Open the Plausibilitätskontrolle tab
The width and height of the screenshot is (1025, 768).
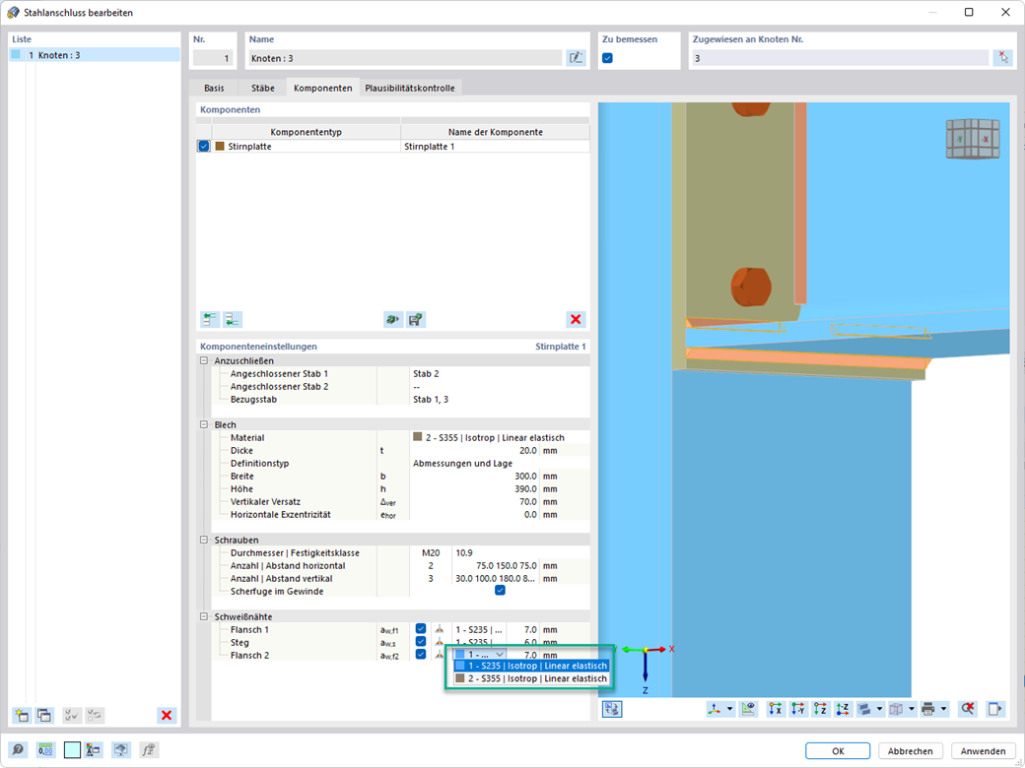point(410,88)
